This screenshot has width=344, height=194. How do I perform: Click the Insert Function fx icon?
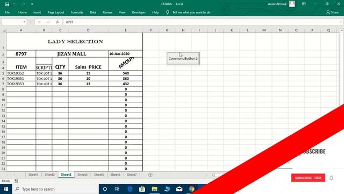coord(58,22)
